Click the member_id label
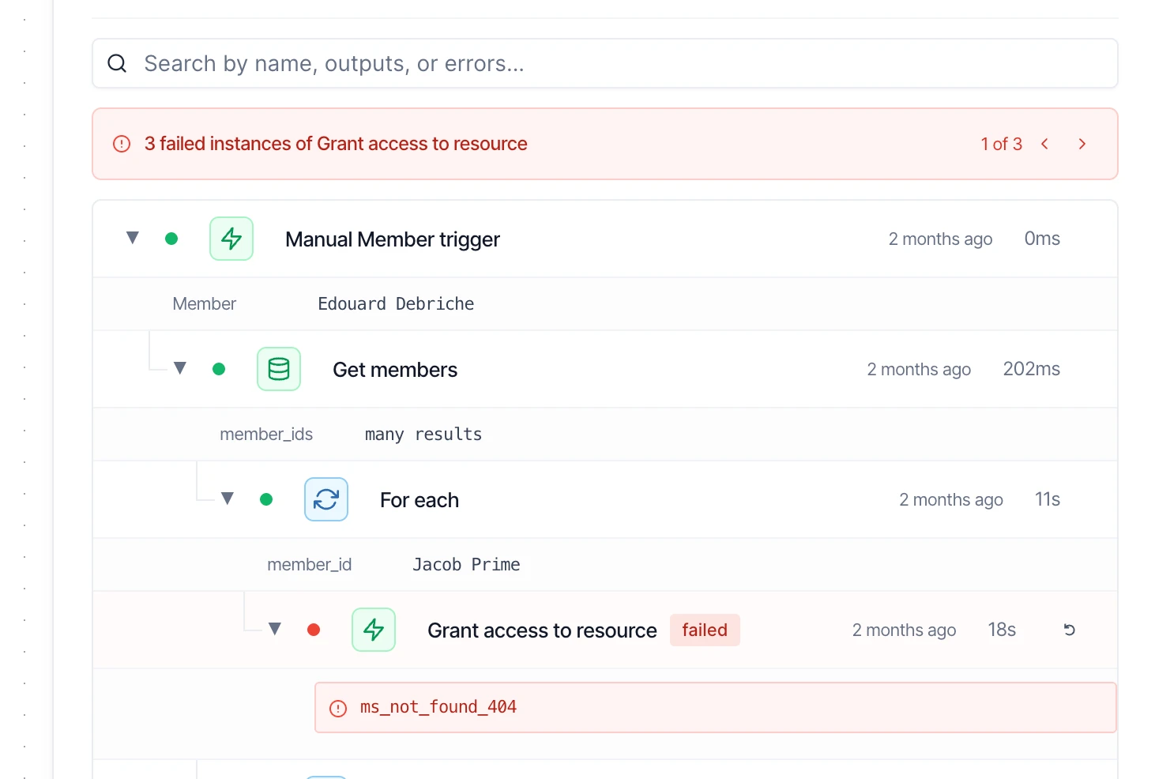Image resolution: width=1155 pixels, height=779 pixels. point(310,565)
